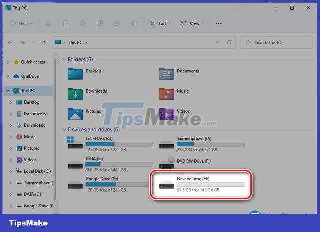Select Pictures in the sidebar tree
This screenshot has height=232, width=320.
pyautogui.click(x=31, y=148)
